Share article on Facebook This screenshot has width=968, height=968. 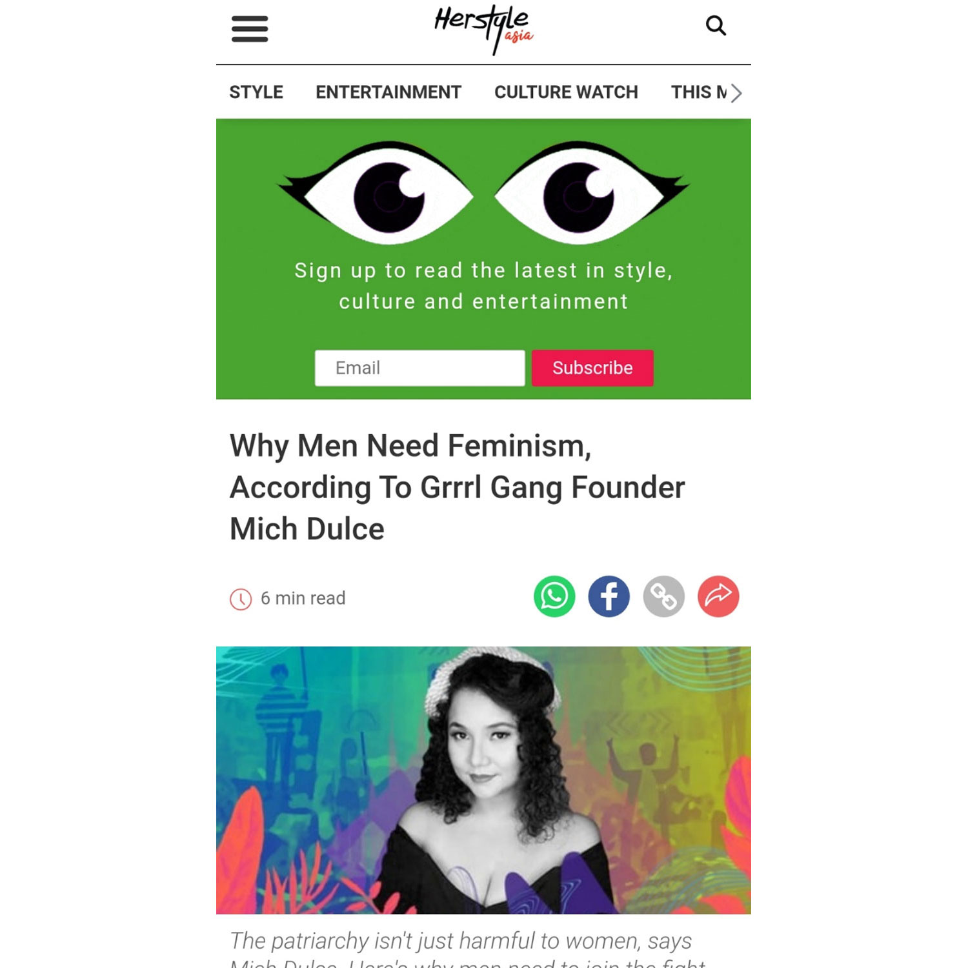pyautogui.click(x=609, y=596)
